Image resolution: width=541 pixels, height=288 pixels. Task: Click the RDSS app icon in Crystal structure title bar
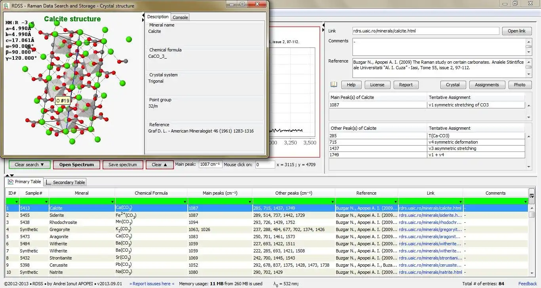pyautogui.click(x=6, y=6)
